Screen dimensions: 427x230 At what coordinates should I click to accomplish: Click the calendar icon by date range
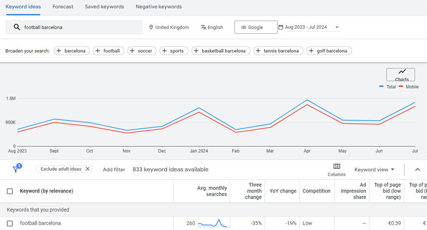[x=281, y=27]
